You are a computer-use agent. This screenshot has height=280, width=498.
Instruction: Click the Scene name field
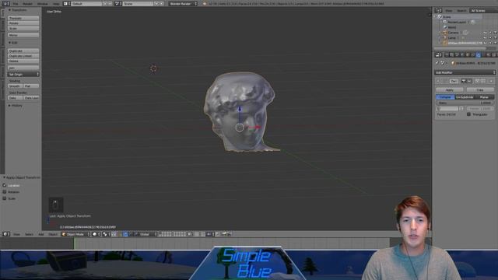(138, 4)
